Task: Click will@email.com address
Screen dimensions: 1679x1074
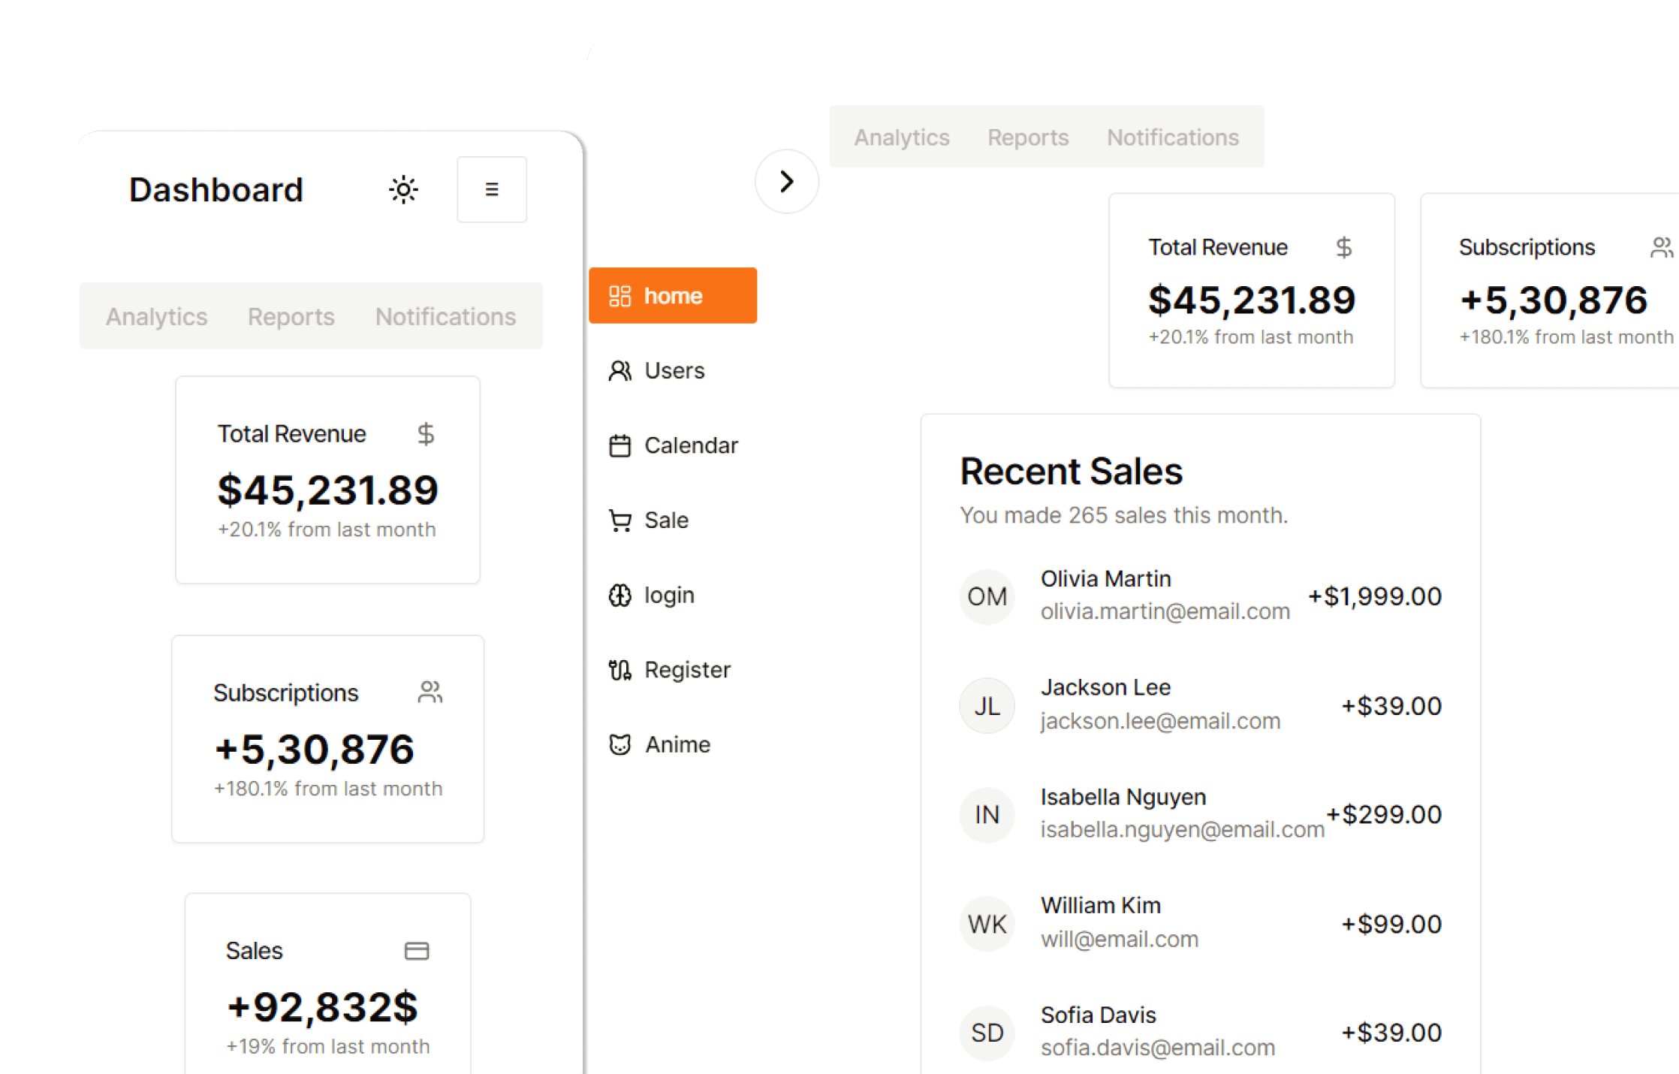Action: [x=1119, y=939]
